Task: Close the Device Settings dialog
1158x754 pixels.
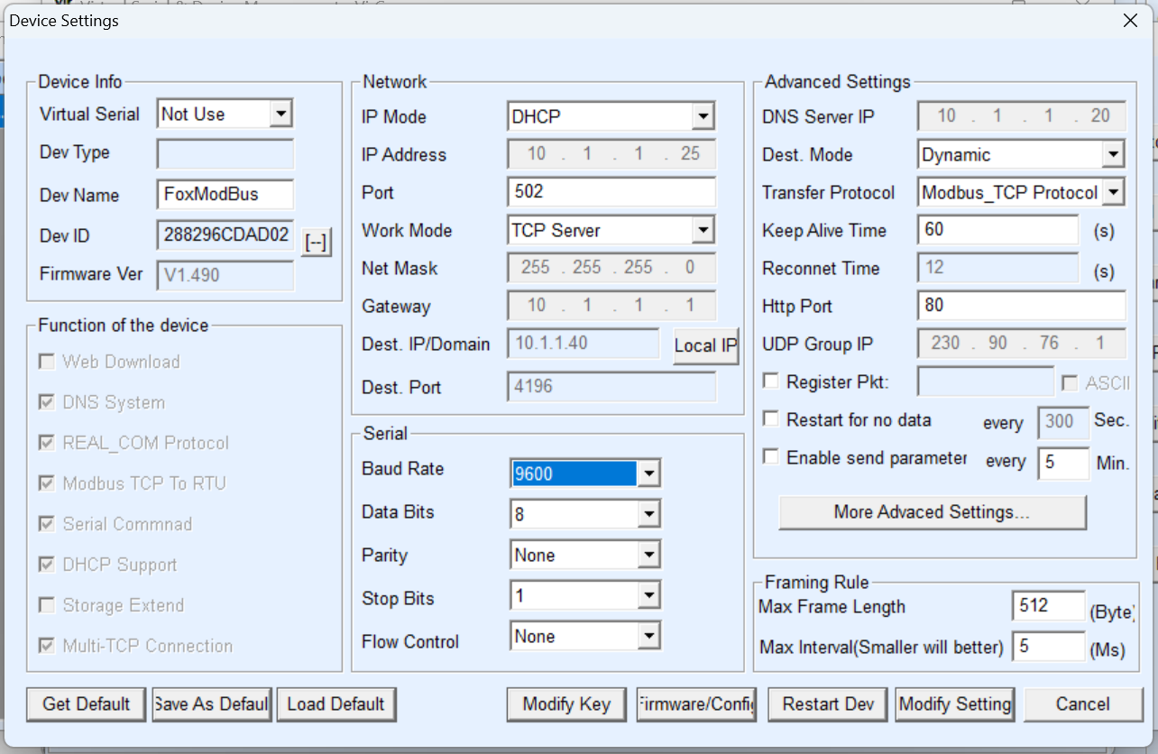Action: click(x=1130, y=21)
